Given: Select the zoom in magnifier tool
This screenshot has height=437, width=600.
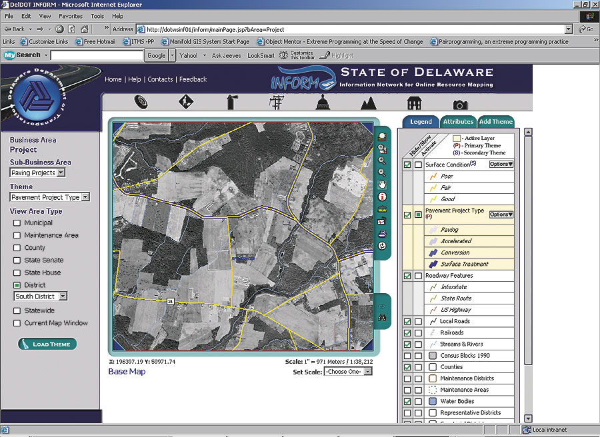Looking at the screenshot, I should [x=382, y=161].
